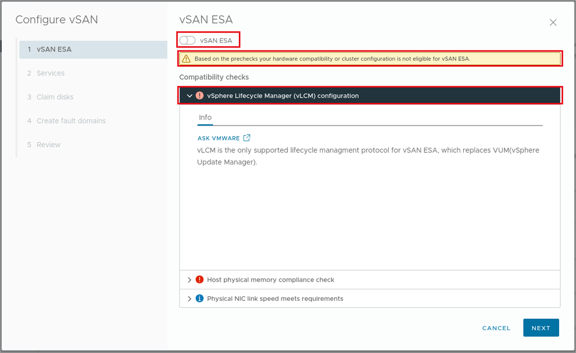
Task: Select step 5 Review in wizard
Action: tap(94, 145)
